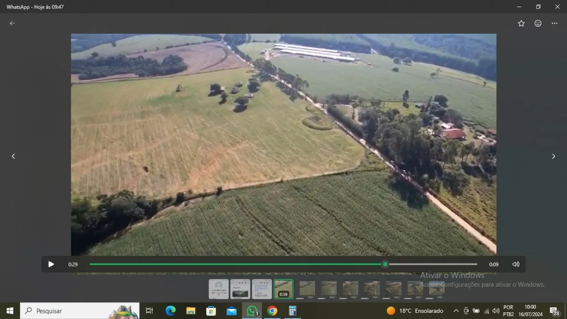The height and width of the screenshot is (319, 567).
Task: Switch the POR PTB2 keyboard language
Action: [x=509, y=311]
